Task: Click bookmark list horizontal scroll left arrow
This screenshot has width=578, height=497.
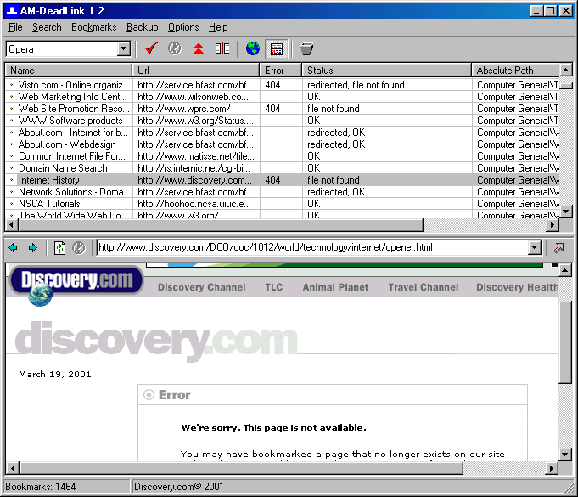Action: click(11, 224)
